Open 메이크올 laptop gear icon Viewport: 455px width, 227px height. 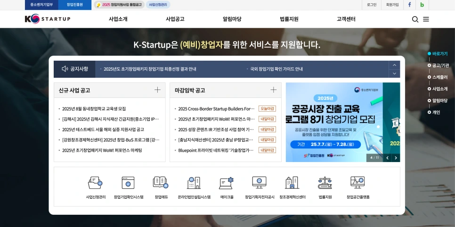point(226,183)
